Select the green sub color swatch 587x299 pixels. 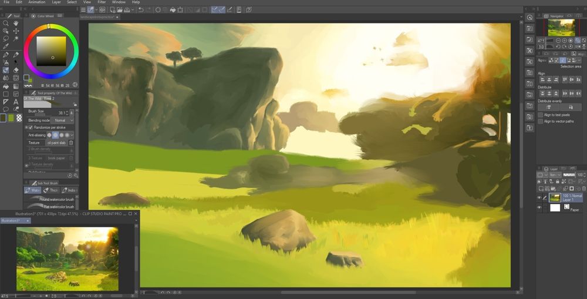click(x=11, y=118)
